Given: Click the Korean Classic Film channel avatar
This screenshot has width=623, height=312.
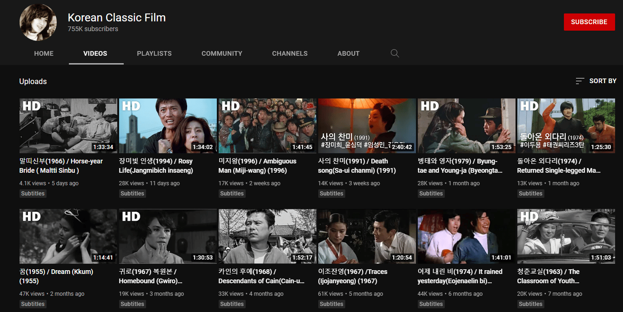Looking at the screenshot, I should (38, 22).
